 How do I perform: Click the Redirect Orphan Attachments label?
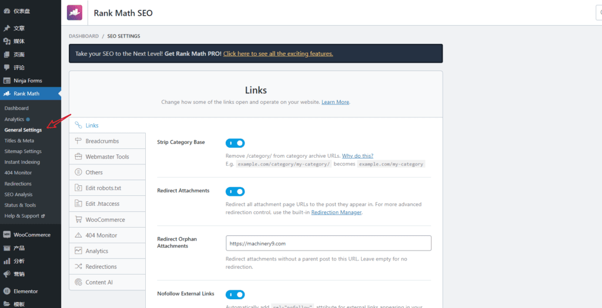(177, 242)
